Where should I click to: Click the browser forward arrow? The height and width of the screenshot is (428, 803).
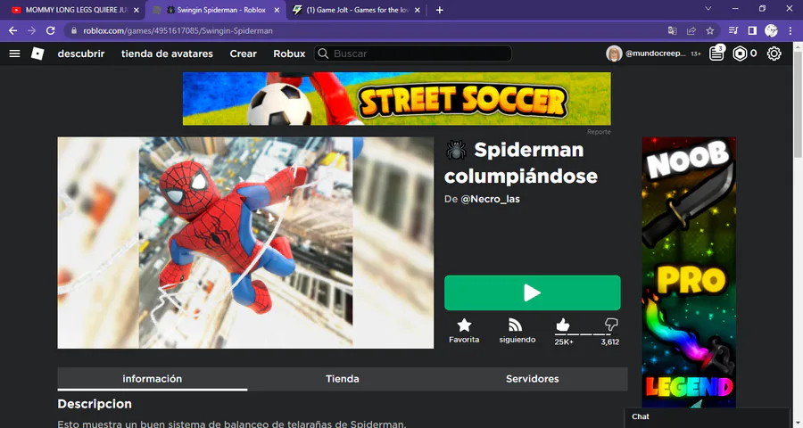coord(32,30)
